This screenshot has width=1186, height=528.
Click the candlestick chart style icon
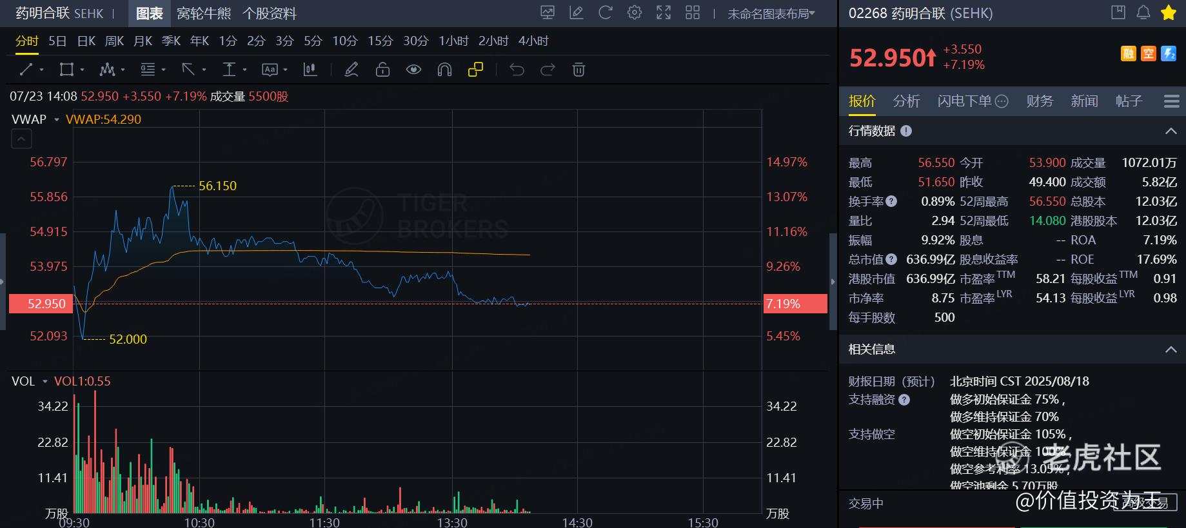click(310, 70)
